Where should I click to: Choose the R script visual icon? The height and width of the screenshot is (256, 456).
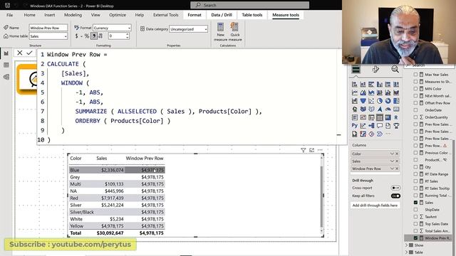(396, 117)
